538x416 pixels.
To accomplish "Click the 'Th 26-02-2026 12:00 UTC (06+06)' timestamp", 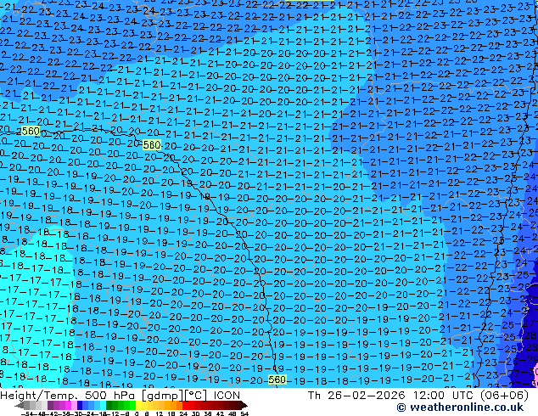I will click(x=418, y=395).
